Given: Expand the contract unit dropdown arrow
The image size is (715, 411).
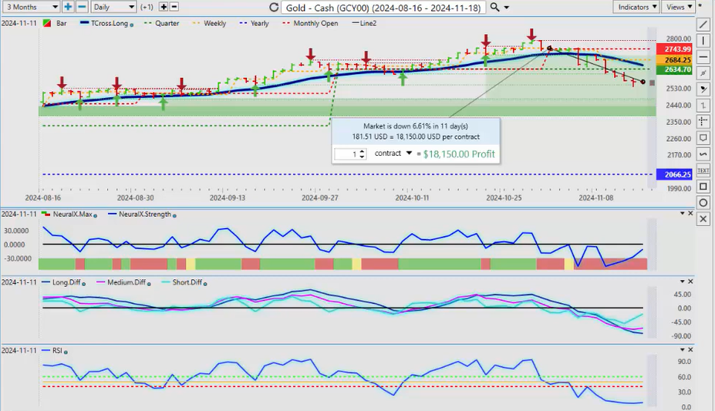Looking at the screenshot, I should coord(409,153).
